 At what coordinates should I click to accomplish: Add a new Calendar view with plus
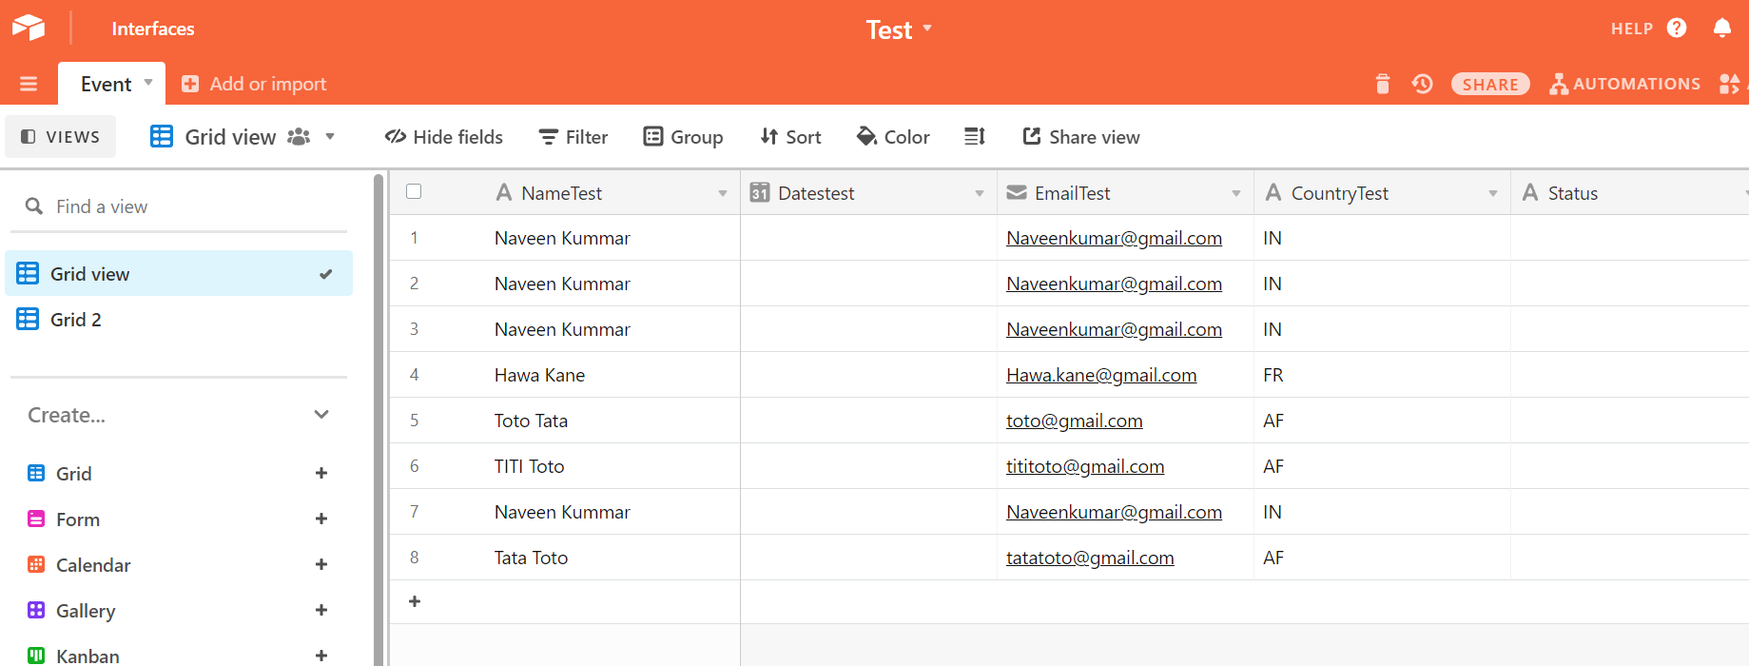click(321, 564)
